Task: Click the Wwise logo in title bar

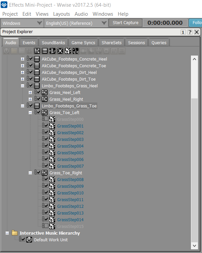Action: pos(4,5)
